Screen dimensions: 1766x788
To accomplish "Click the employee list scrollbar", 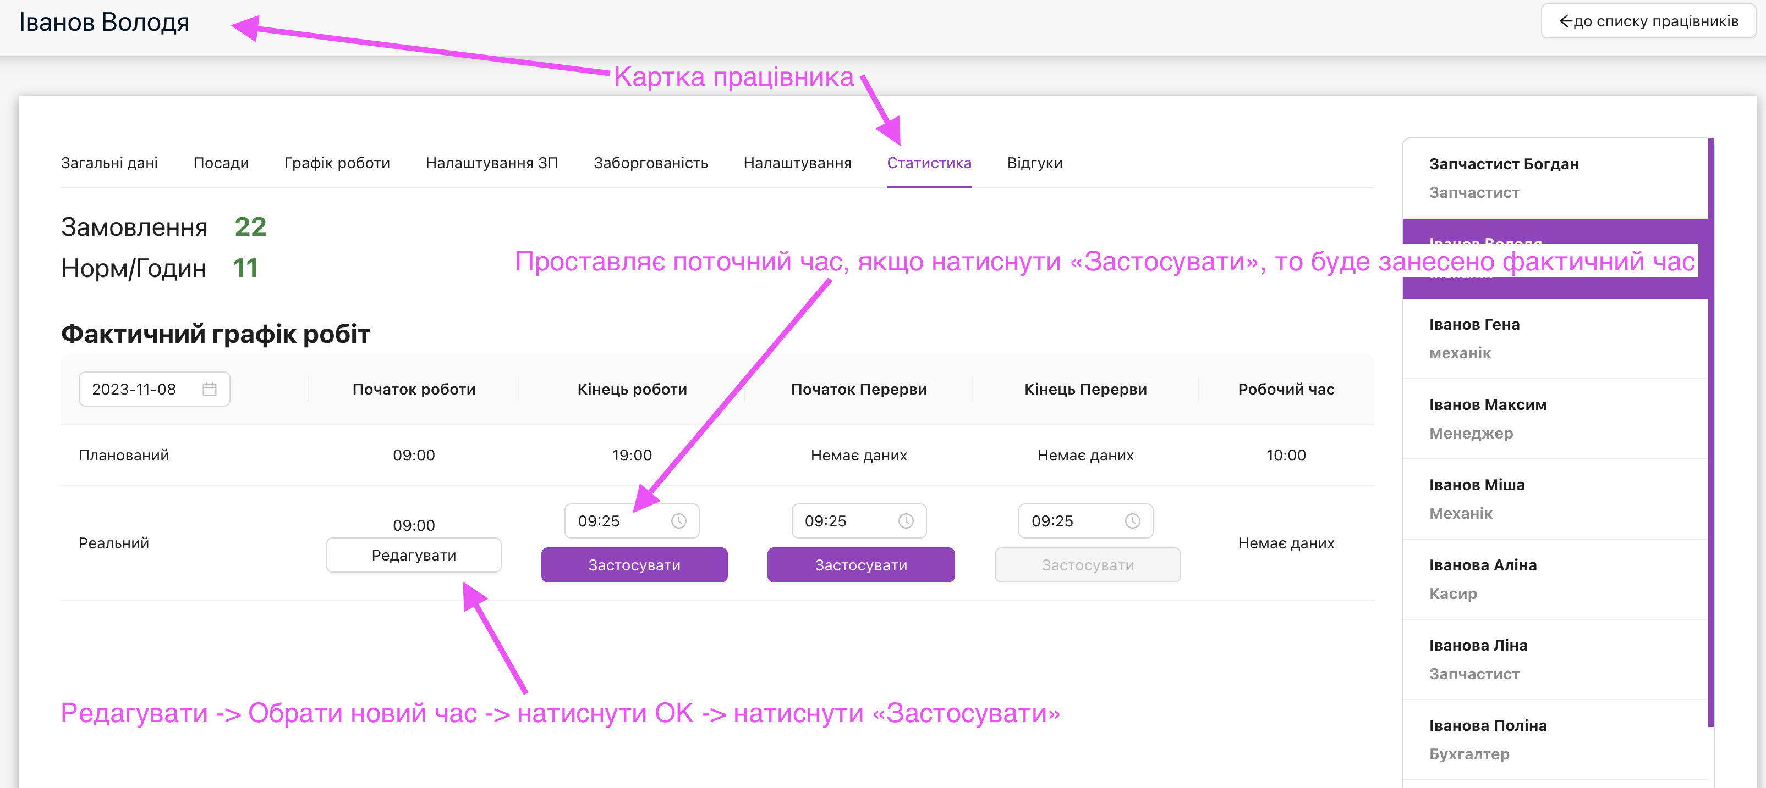I will 1710,431.
